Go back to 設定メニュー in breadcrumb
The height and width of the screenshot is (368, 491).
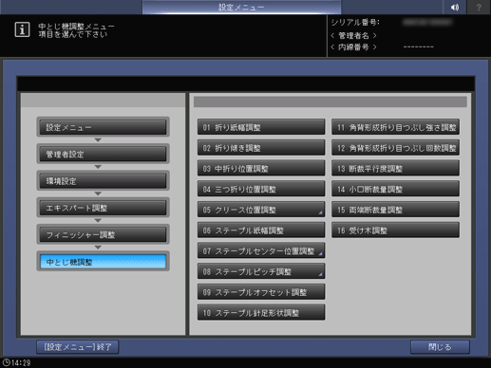pos(103,127)
